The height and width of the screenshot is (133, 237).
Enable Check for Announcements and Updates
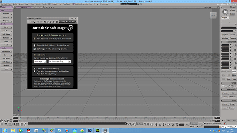(x=35, y=71)
